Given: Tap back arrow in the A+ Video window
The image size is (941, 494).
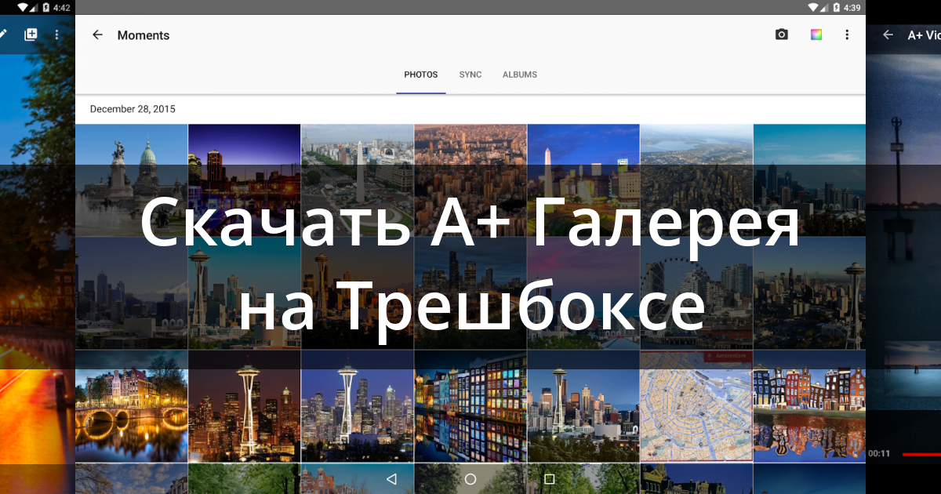Looking at the screenshot, I should (888, 35).
